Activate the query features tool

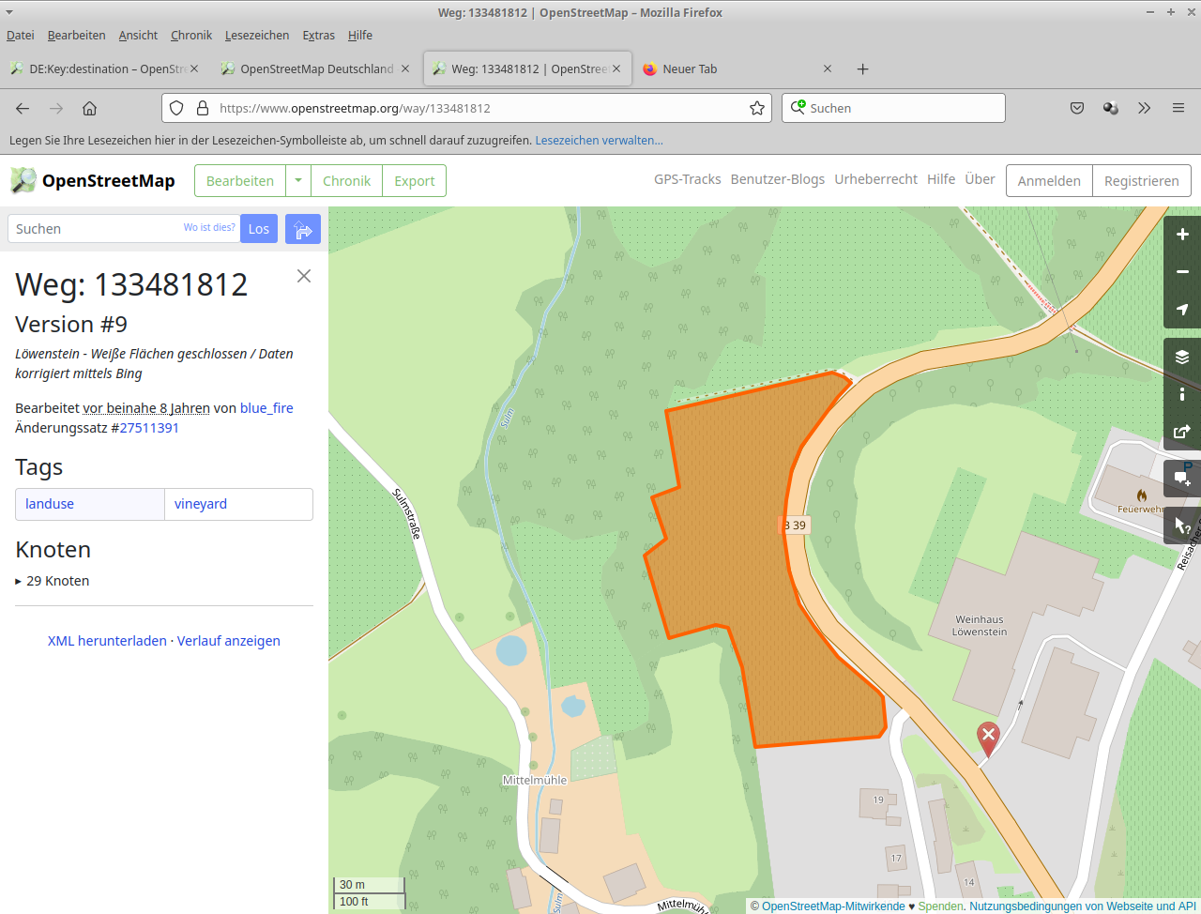click(1182, 526)
